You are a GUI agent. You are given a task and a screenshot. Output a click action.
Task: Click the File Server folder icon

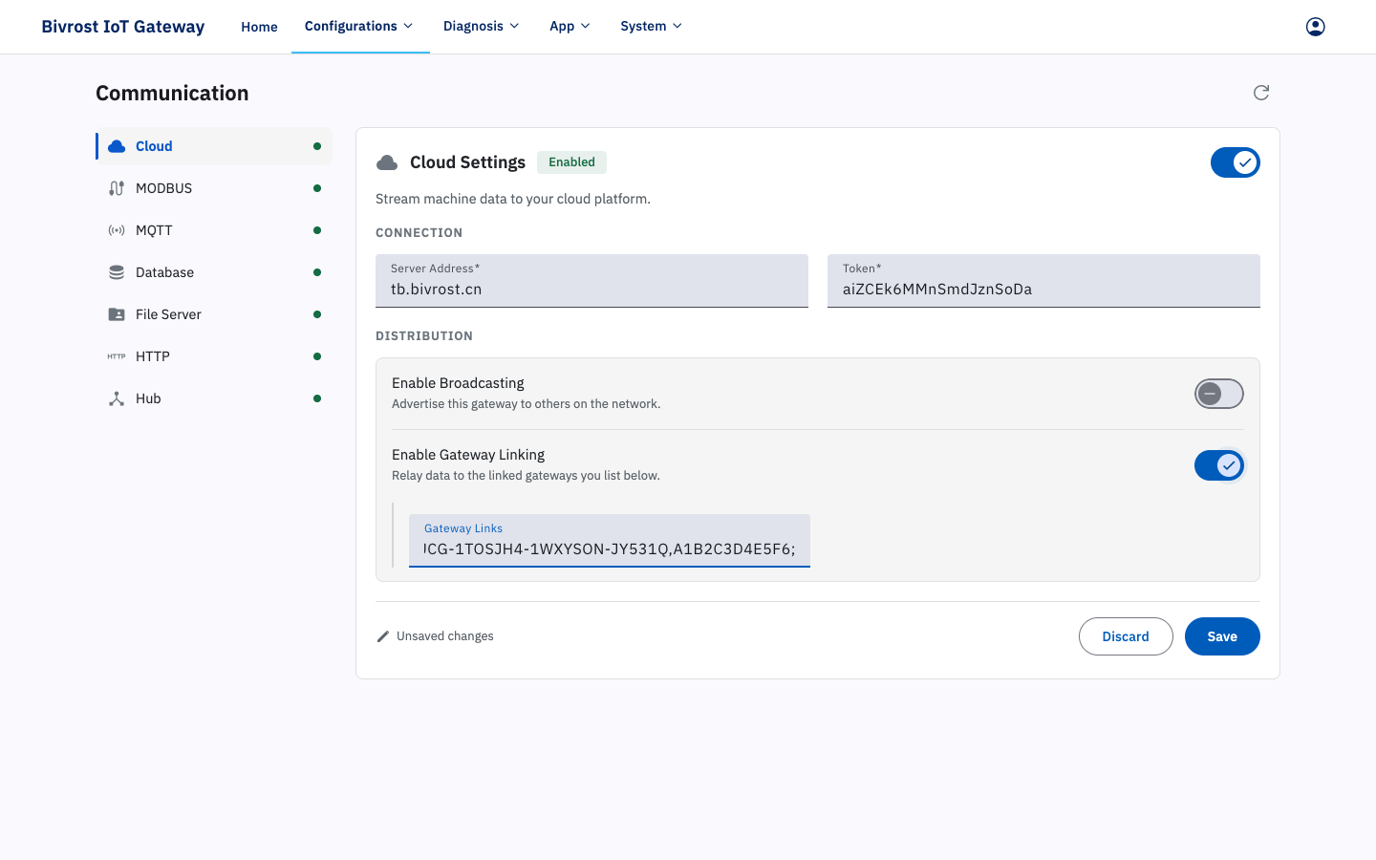[117, 314]
